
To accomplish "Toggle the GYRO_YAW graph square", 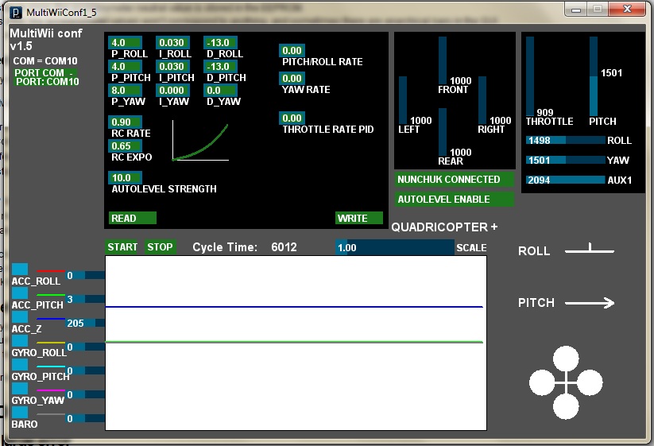I will pos(20,388).
